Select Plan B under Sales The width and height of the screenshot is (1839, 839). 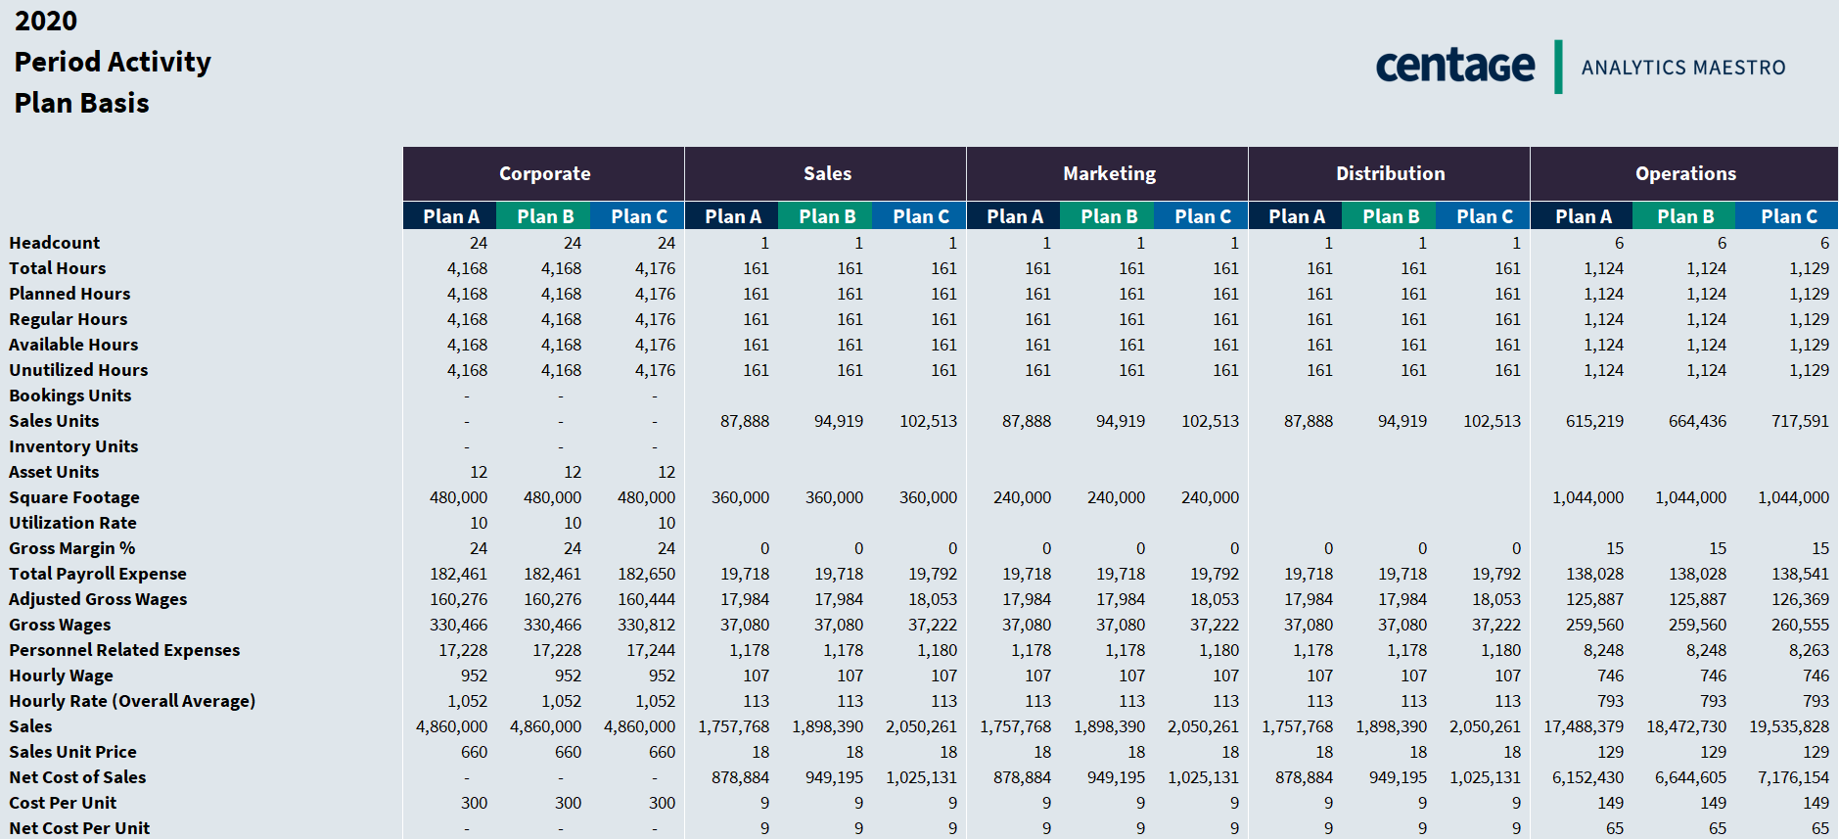pyautogui.click(x=827, y=216)
